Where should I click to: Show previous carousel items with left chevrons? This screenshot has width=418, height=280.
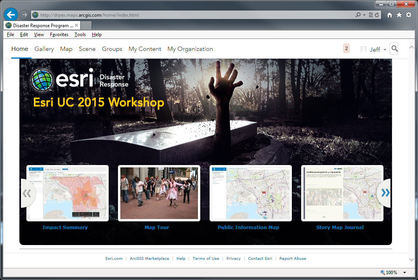point(28,193)
